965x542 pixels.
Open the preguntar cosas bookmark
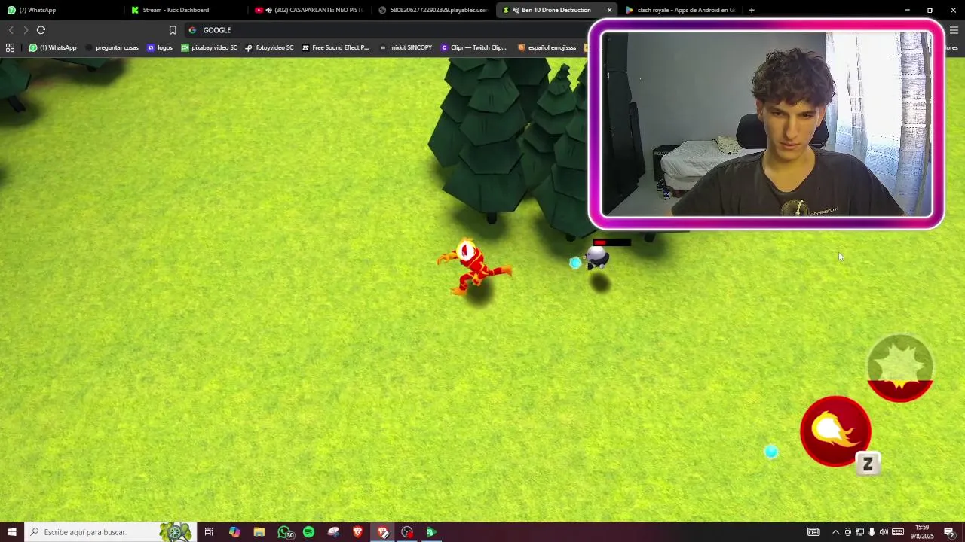click(112, 47)
